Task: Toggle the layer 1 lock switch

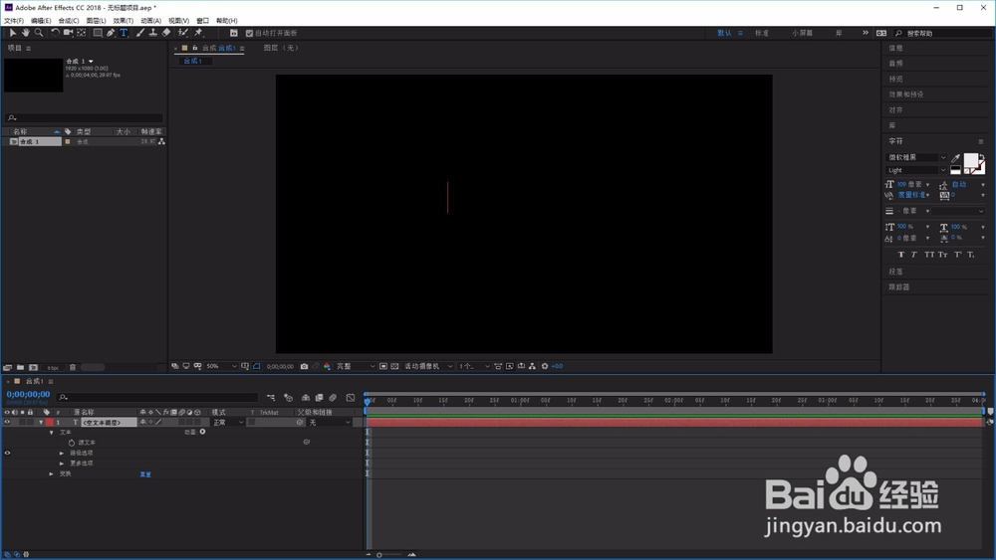Action: [x=31, y=422]
